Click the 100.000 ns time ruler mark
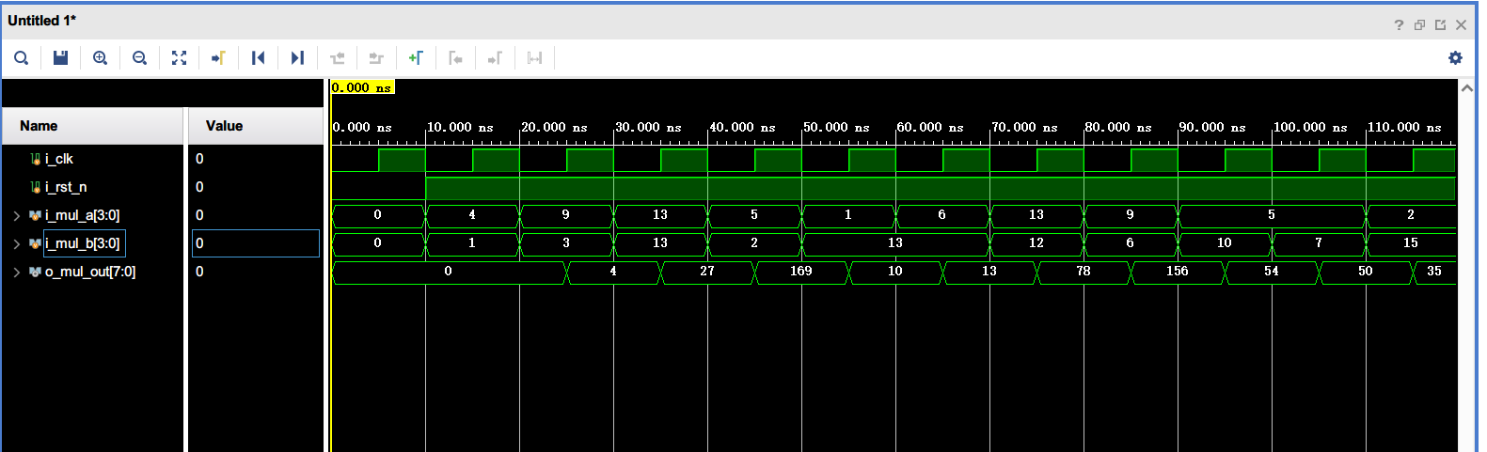The width and height of the screenshot is (1487, 452). [1310, 127]
